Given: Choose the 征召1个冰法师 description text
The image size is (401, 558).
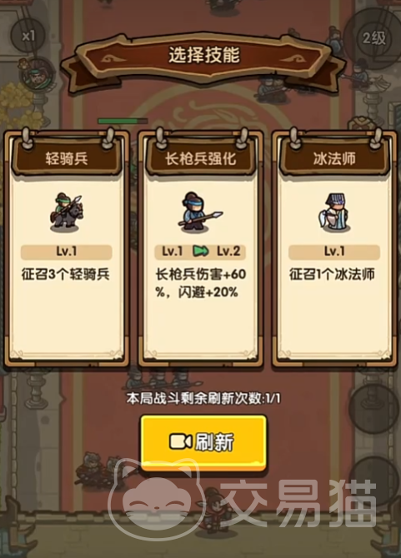Looking at the screenshot, I should [x=332, y=274].
